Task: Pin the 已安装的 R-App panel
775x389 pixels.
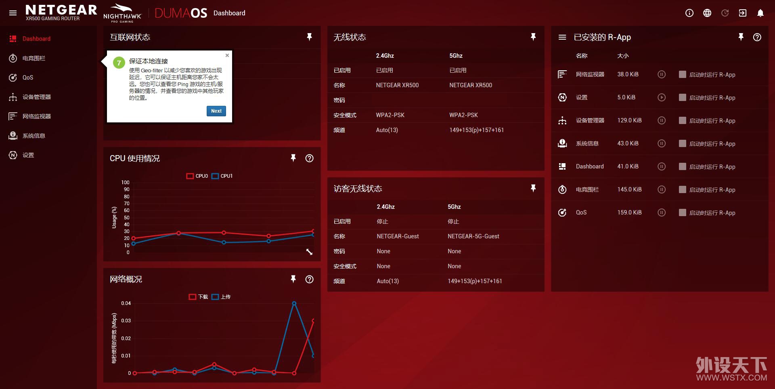Action: [741, 37]
